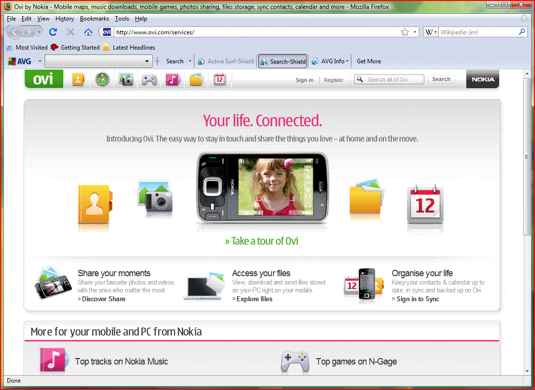The width and height of the screenshot is (535, 390).
Task: Click the large orange contacts book icon
Action: (95, 205)
